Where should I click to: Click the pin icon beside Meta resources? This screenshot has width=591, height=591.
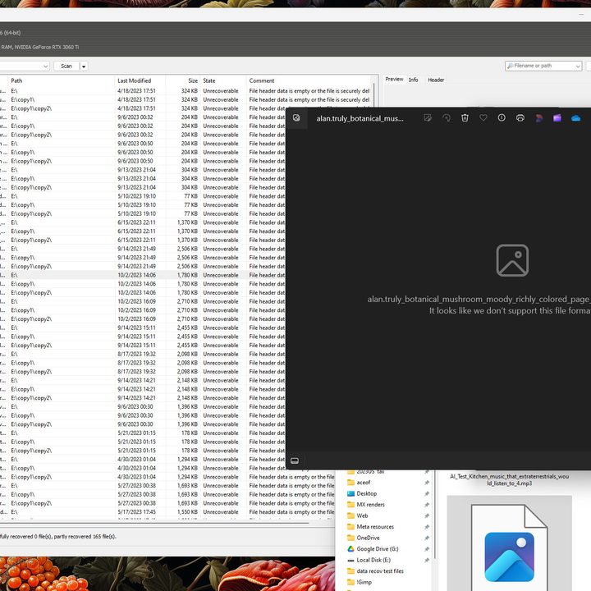pyautogui.click(x=427, y=527)
